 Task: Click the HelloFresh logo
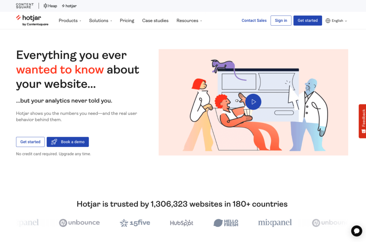tap(226, 223)
